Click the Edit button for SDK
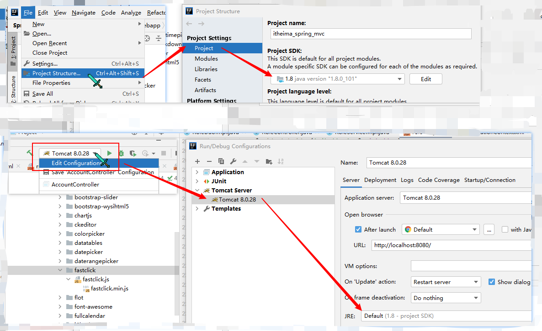Viewport: 542px width, 331px height. 425,79
